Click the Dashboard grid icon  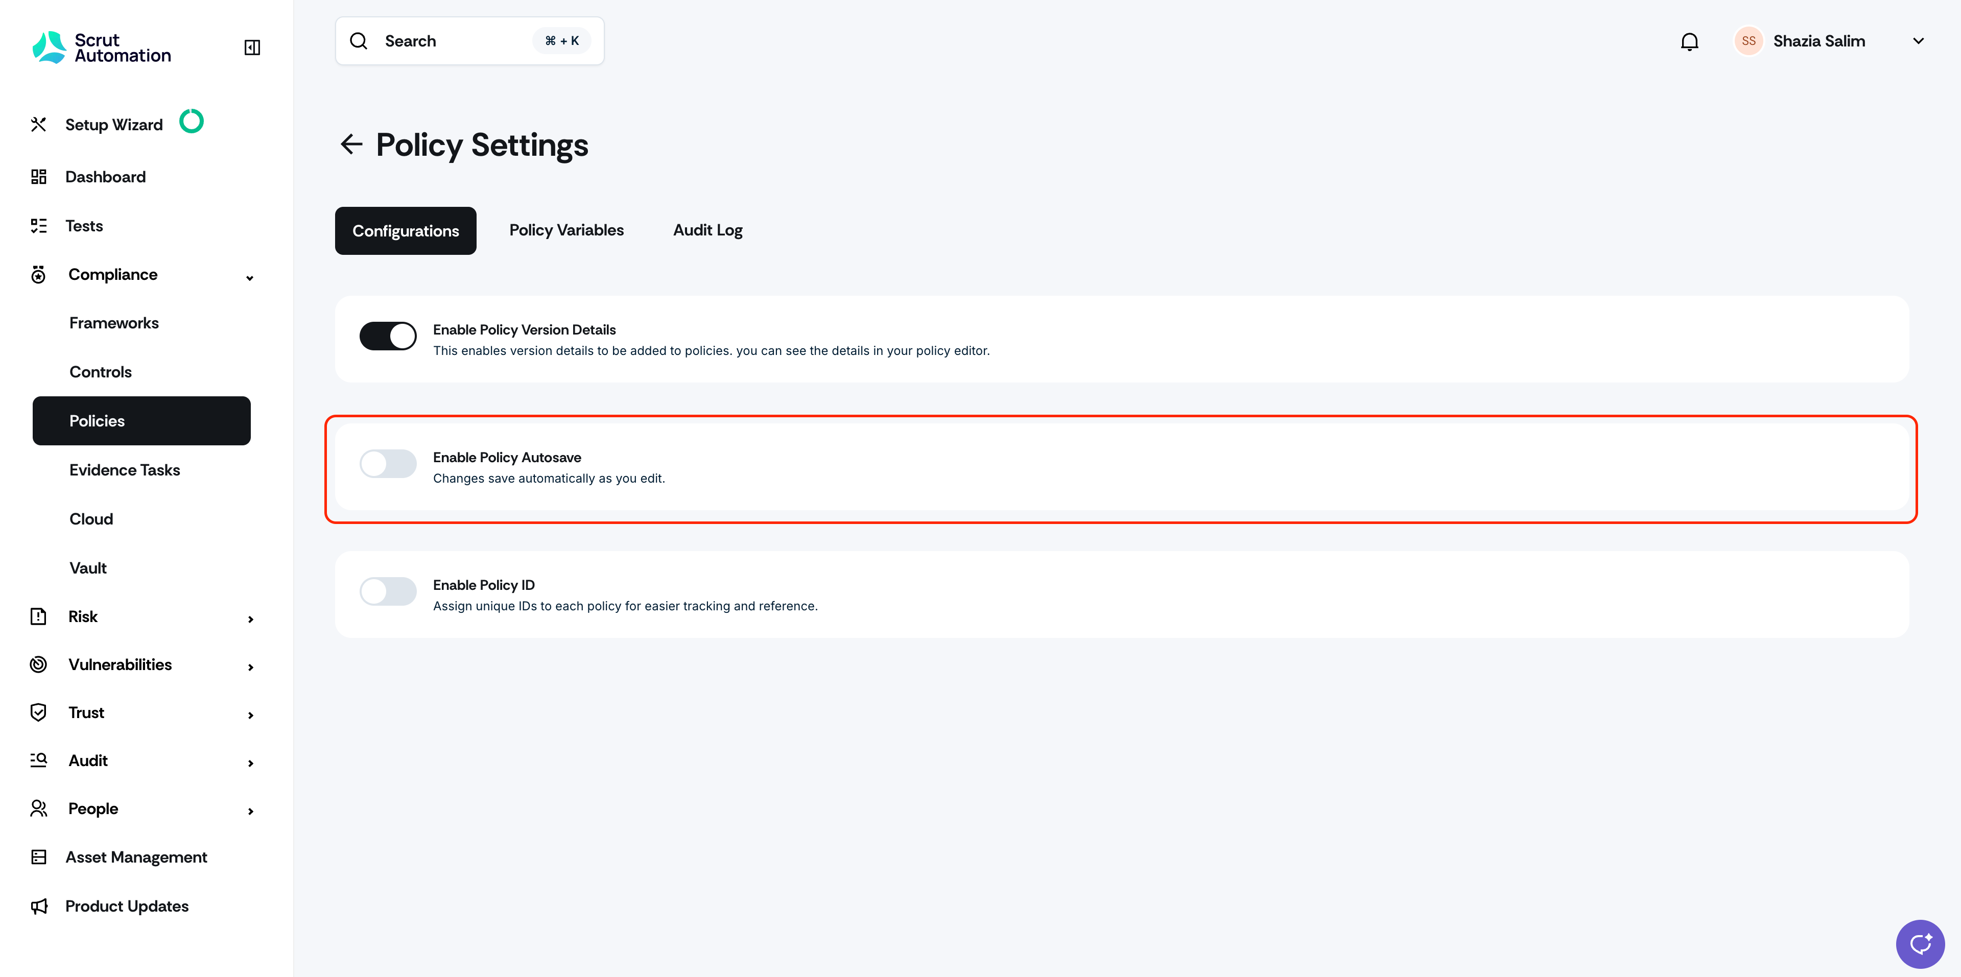click(39, 177)
